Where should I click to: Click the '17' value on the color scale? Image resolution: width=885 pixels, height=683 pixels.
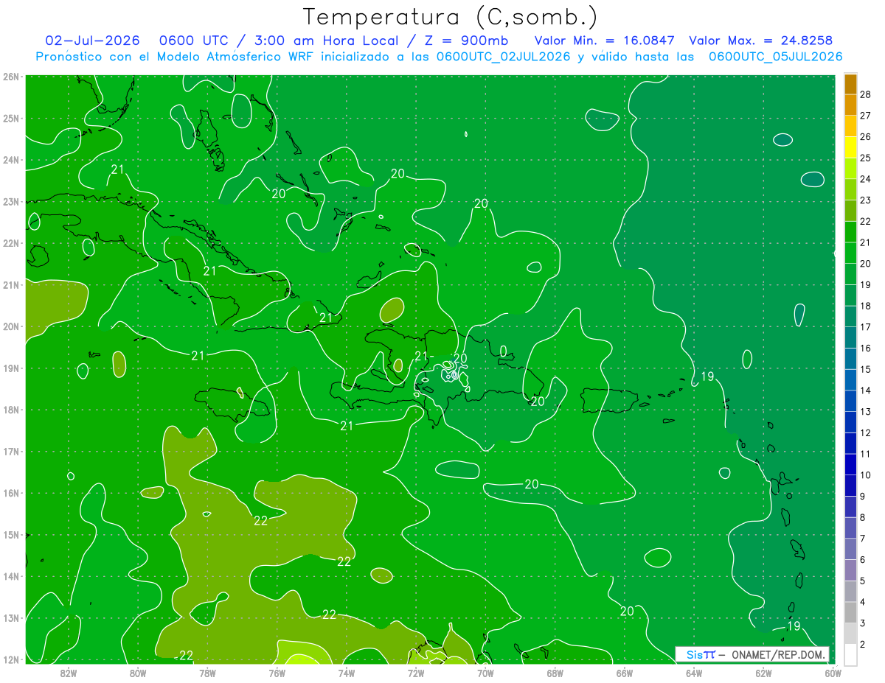pyautogui.click(x=866, y=327)
